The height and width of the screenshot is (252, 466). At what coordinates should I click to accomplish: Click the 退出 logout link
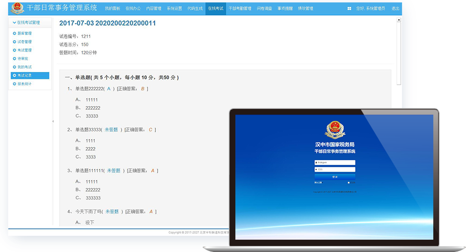[395, 9]
